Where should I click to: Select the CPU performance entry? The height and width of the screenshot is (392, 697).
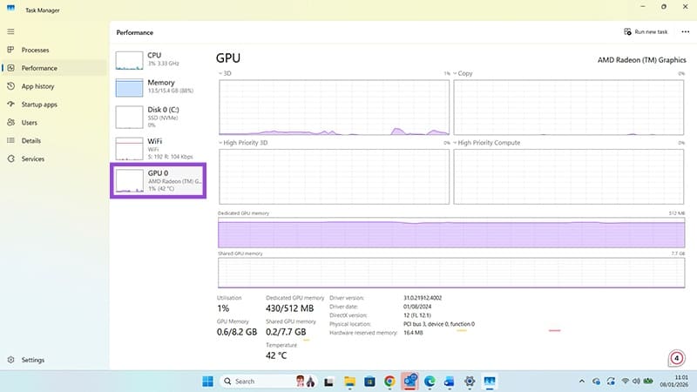[x=158, y=60]
